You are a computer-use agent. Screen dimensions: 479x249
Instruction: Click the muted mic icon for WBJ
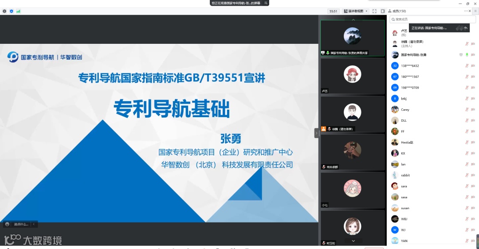[467, 219]
